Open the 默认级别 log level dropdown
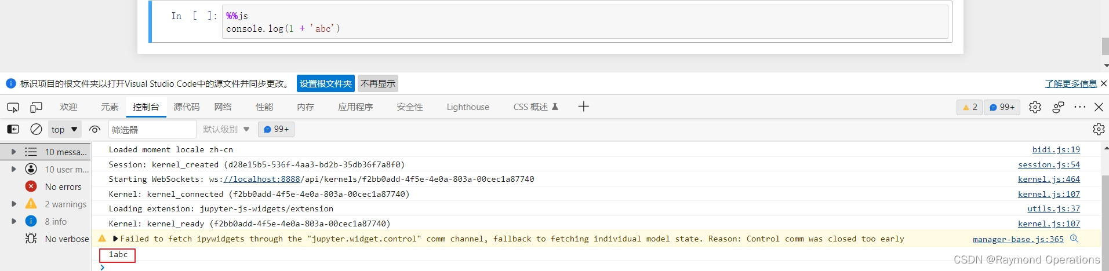 [226, 129]
